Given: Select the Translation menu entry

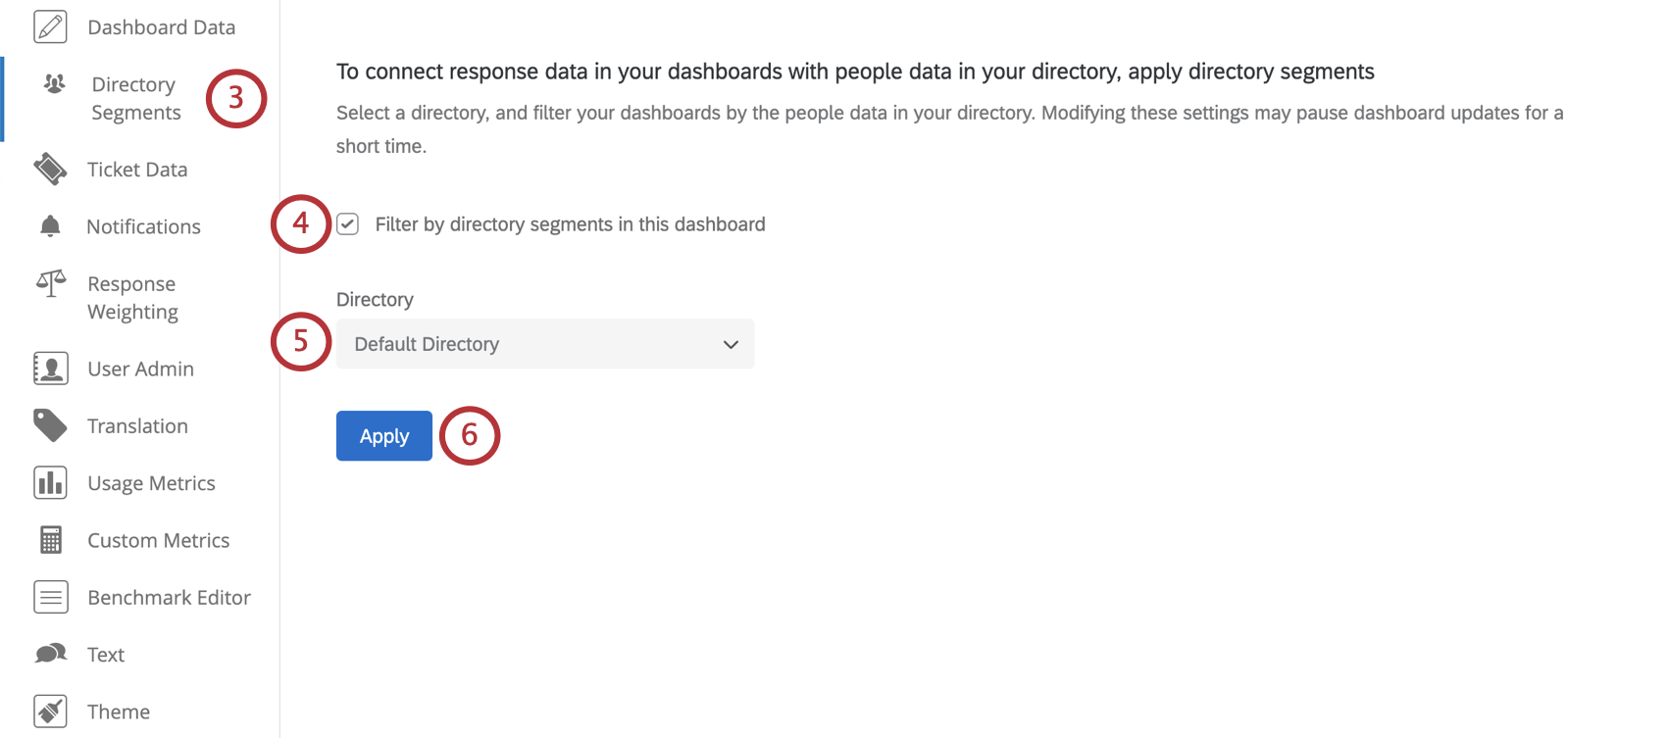Looking at the screenshot, I should point(137,425).
